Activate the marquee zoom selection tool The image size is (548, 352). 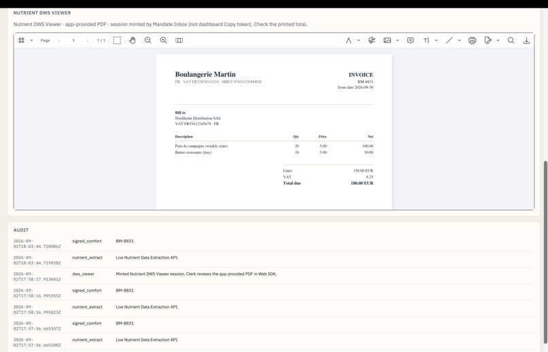117,40
